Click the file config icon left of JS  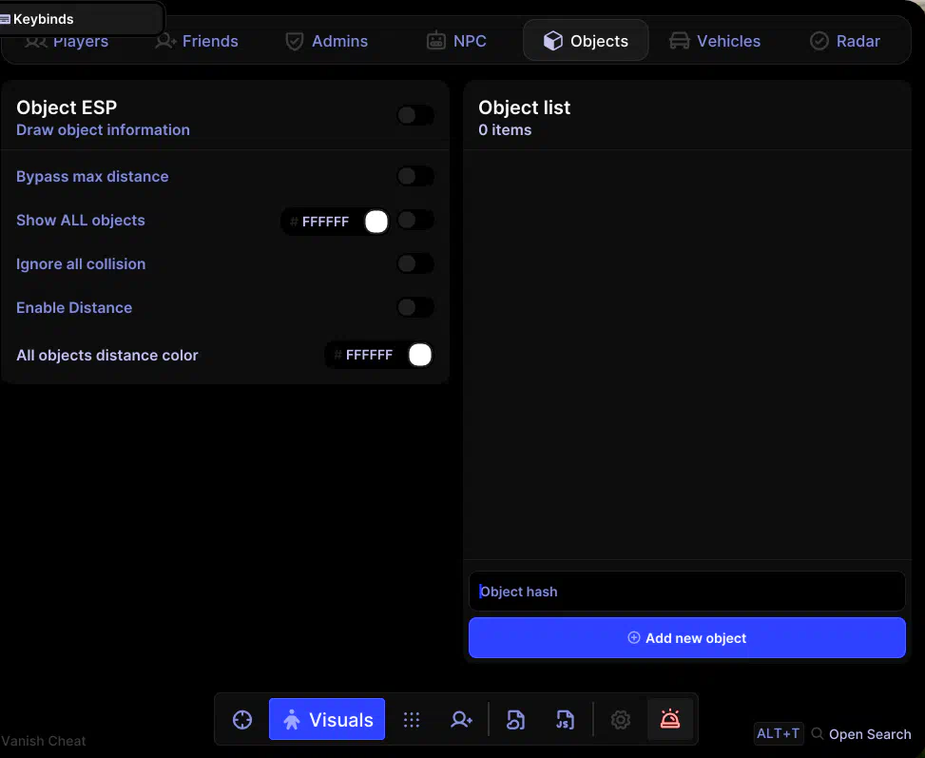click(x=515, y=720)
